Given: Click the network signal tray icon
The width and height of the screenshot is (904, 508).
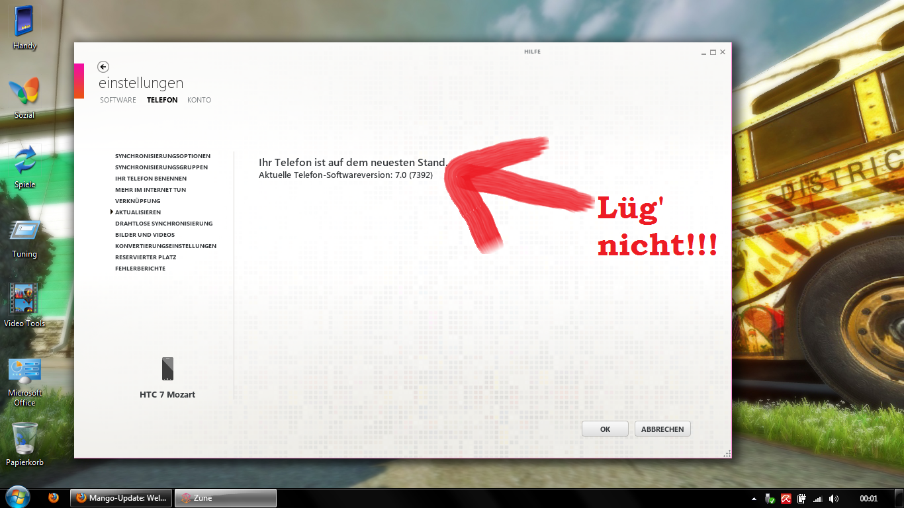Looking at the screenshot, I should click(x=818, y=499).
